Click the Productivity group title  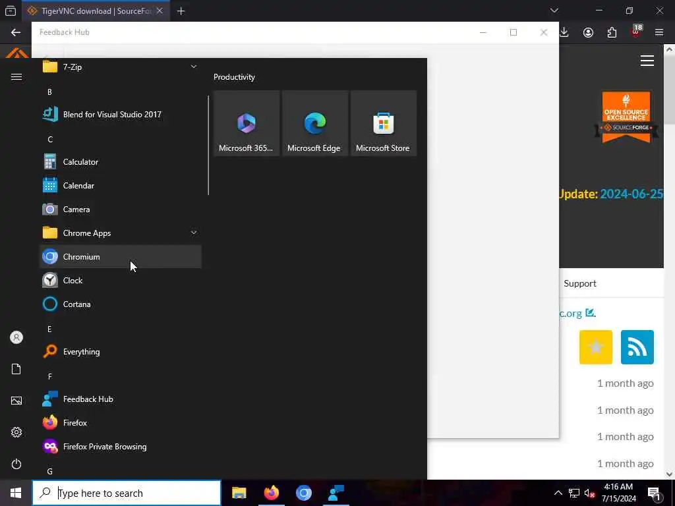234,77
